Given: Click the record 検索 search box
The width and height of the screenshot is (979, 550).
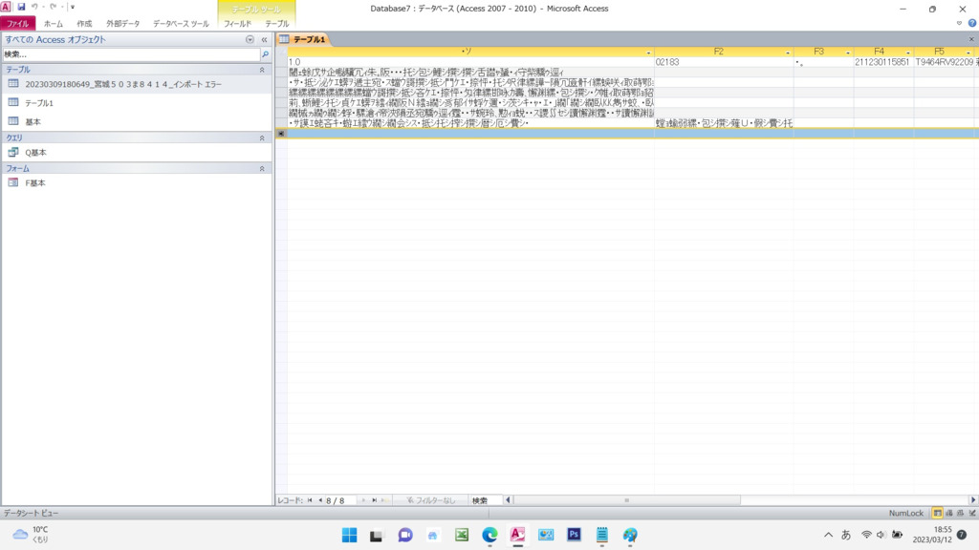Looking at the screenshot, I should click(x=486, y=500).
